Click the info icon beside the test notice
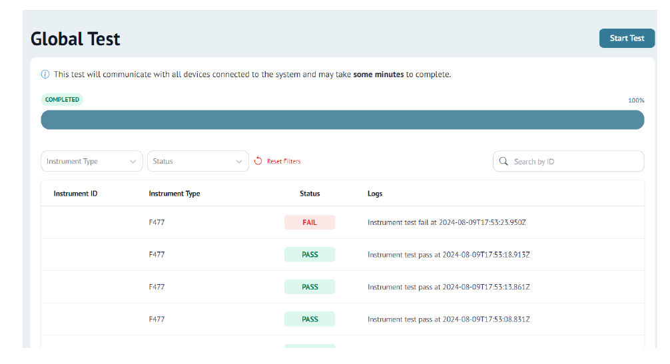The width and height of the screenshot is (670, 364). point(45,75)
